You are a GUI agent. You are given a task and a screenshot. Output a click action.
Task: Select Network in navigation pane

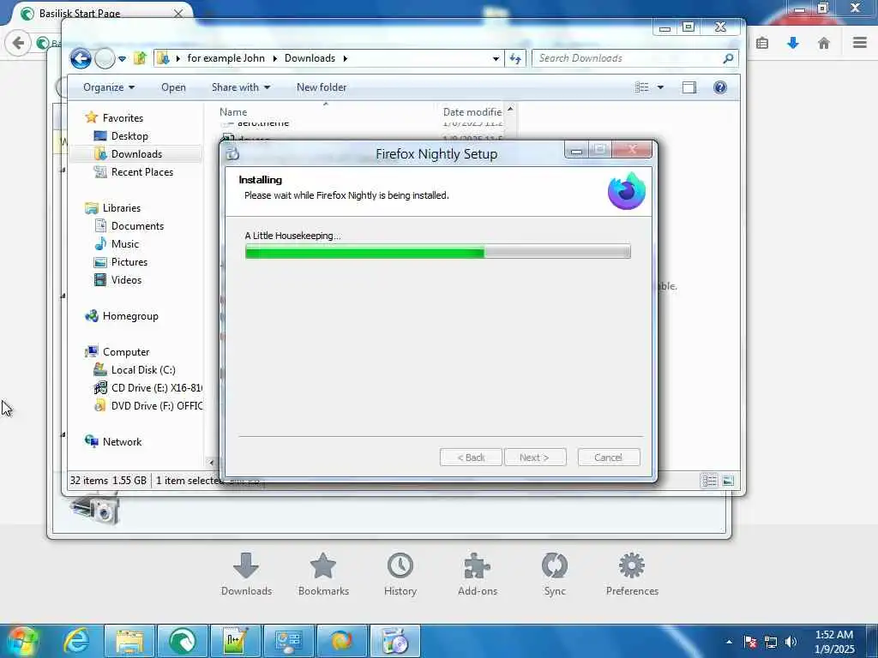[x=122, y=442]
